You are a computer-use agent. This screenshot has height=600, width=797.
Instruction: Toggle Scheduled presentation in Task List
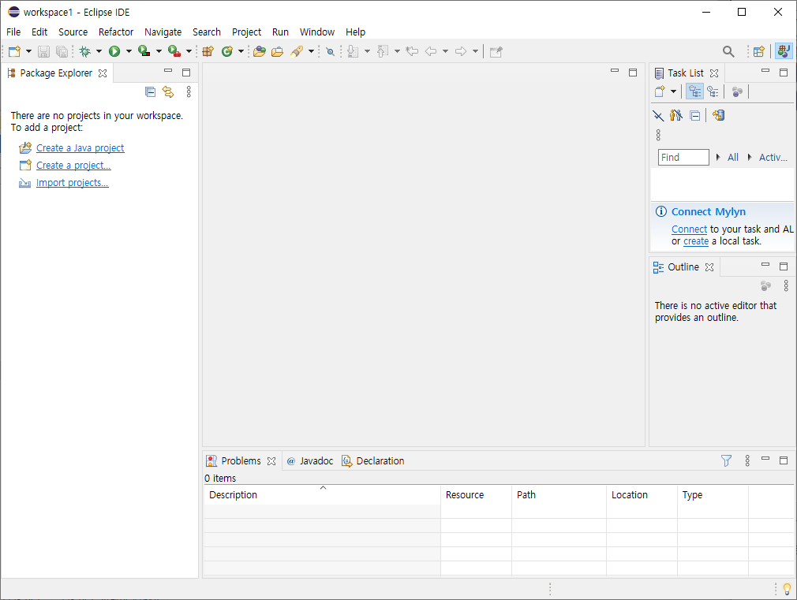pos(713,91)
